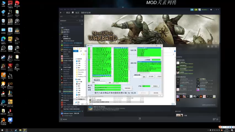The height and width of the screenshot is (132, 235).
Task: Click Windows Start button
Action: (x=2, y=130)
